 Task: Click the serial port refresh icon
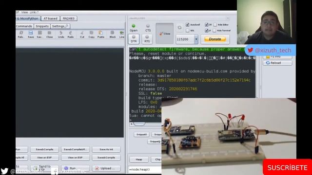click(179, 28)
